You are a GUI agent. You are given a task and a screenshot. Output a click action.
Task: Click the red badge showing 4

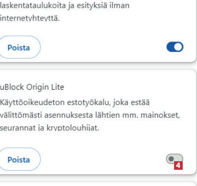(x=178, y=165)
